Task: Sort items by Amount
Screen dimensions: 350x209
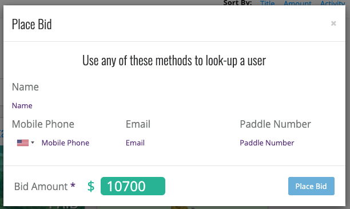Action: point(297,3)
